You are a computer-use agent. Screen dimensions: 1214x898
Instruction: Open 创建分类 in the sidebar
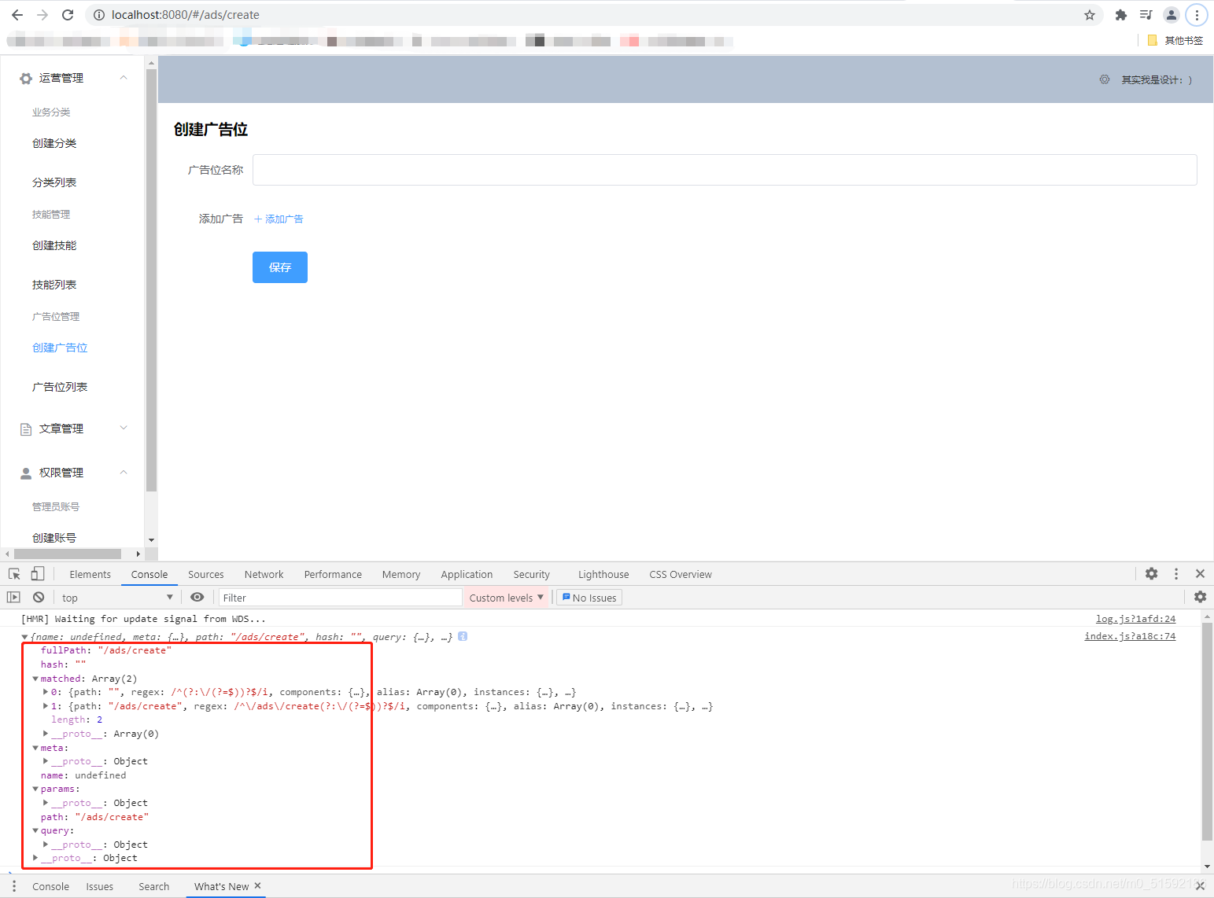54,143
